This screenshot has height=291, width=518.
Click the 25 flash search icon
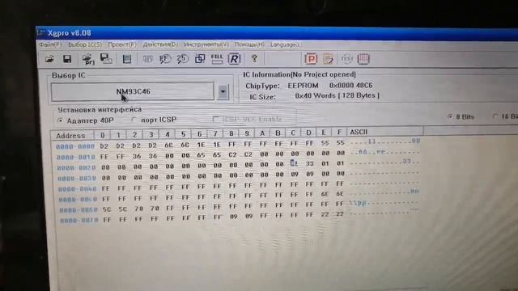182,59
